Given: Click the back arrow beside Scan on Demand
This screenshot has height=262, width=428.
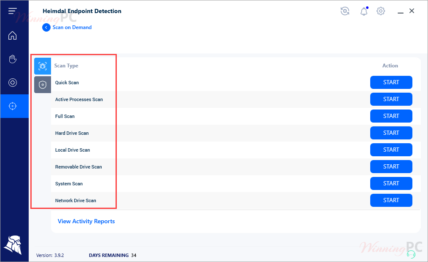Looking at the screenshot, I should (x=46, y=27).
